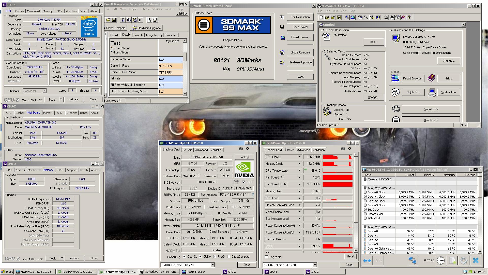Open the Memory Used sensor dropdown
Screen dimensions: 488x275
point(299,191)
